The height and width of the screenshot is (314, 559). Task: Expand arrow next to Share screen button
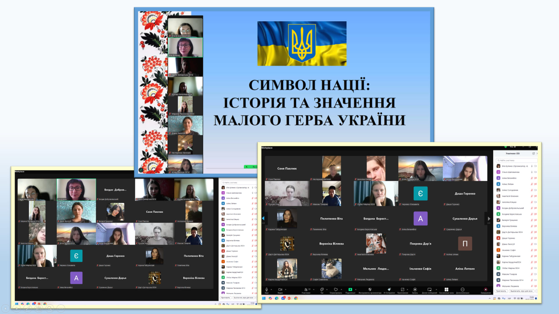coord(355,290)
